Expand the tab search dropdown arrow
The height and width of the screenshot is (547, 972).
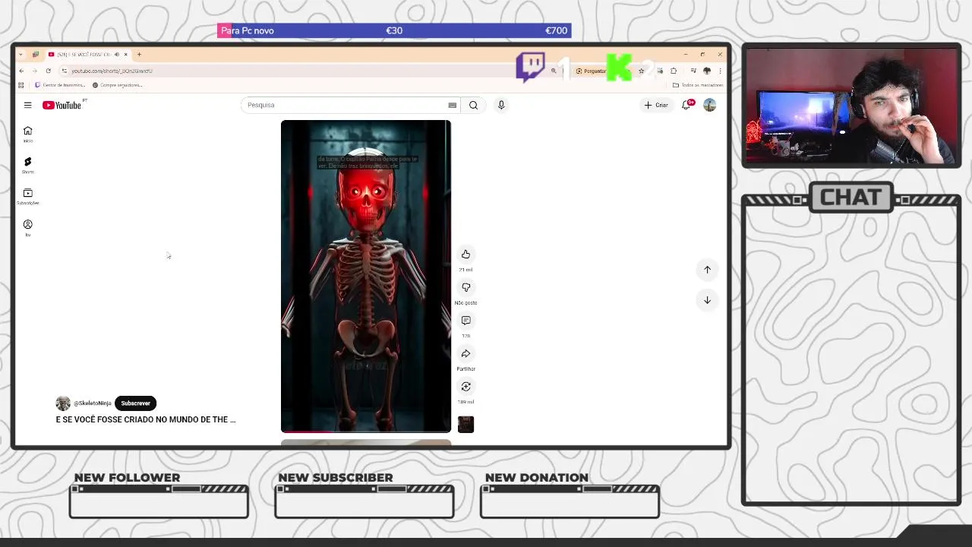click(x=21, y=55)
